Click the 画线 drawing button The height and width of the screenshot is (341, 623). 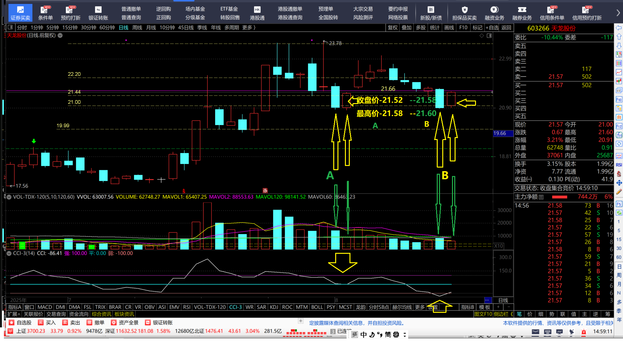coord(449,28)
